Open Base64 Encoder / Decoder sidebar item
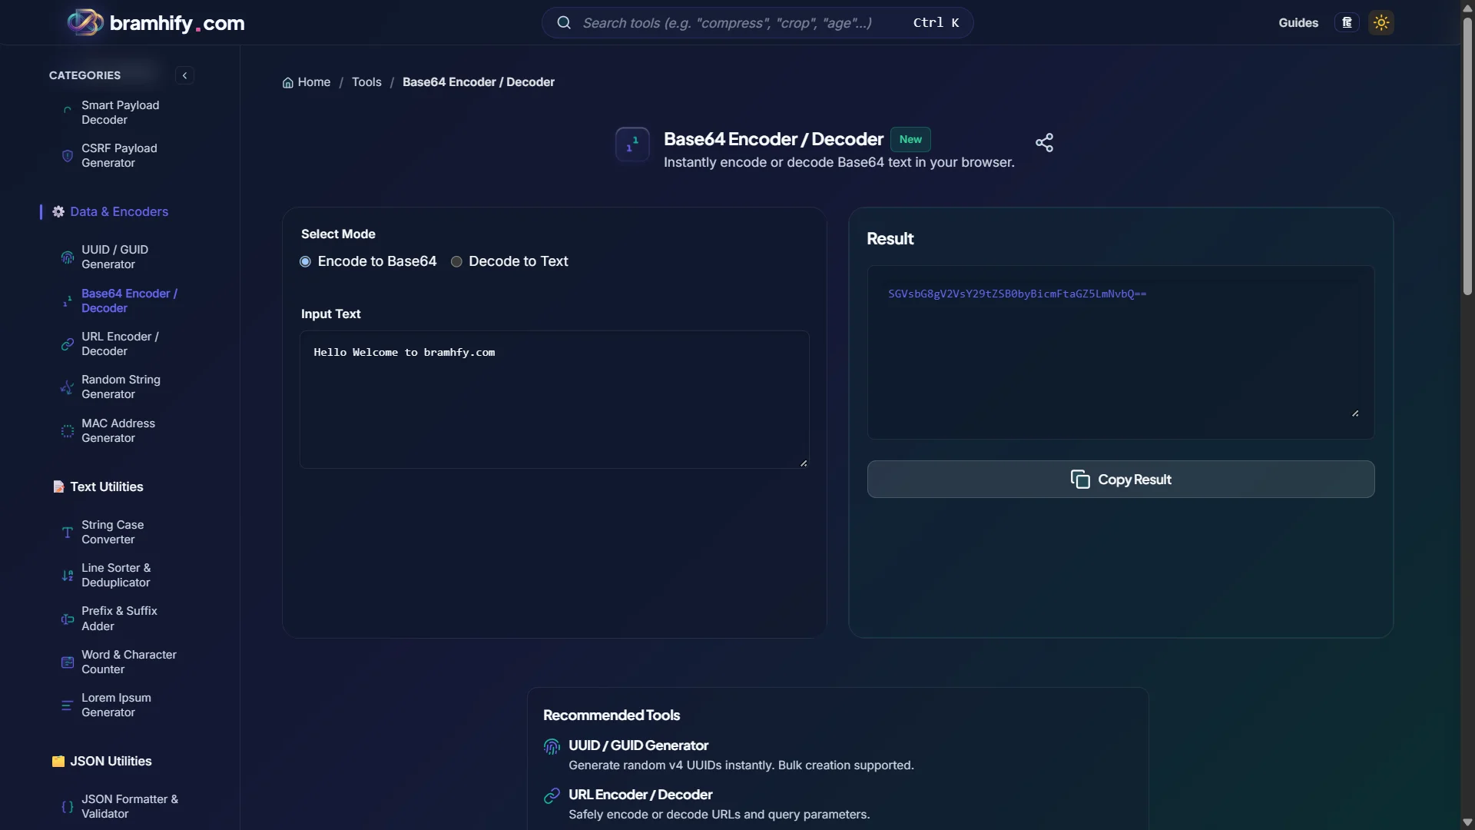Viewport: 1475px width, 830px height. pos(129,300)
